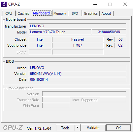Switch to the CPU tab

(9, 13)
